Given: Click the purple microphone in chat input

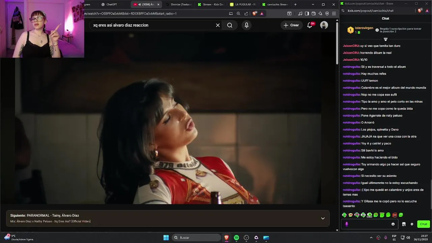Looking at the screenshot, I should (x=347, y=224).
